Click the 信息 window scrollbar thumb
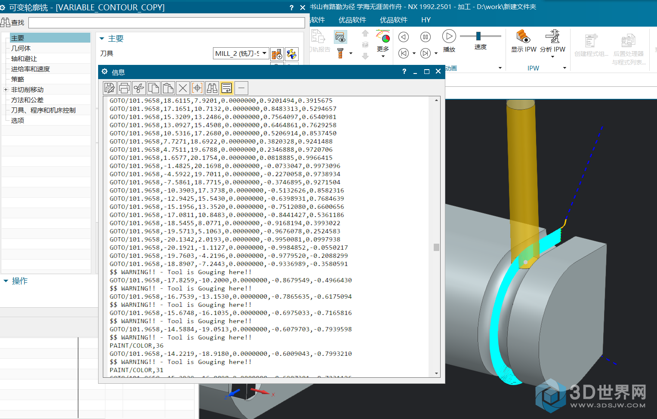The width and height of the screenshot is (657, 419). pyautogui.click(x=436, y=247)
